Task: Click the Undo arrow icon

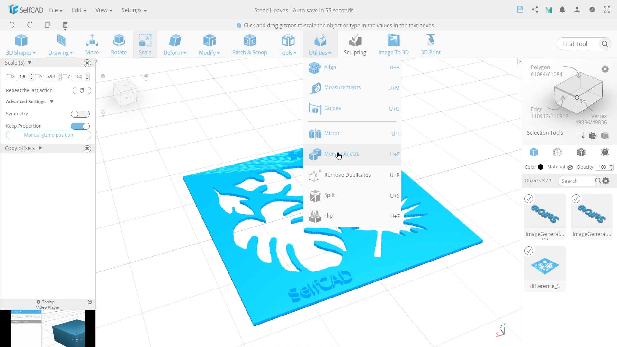Action: [12, 25]
